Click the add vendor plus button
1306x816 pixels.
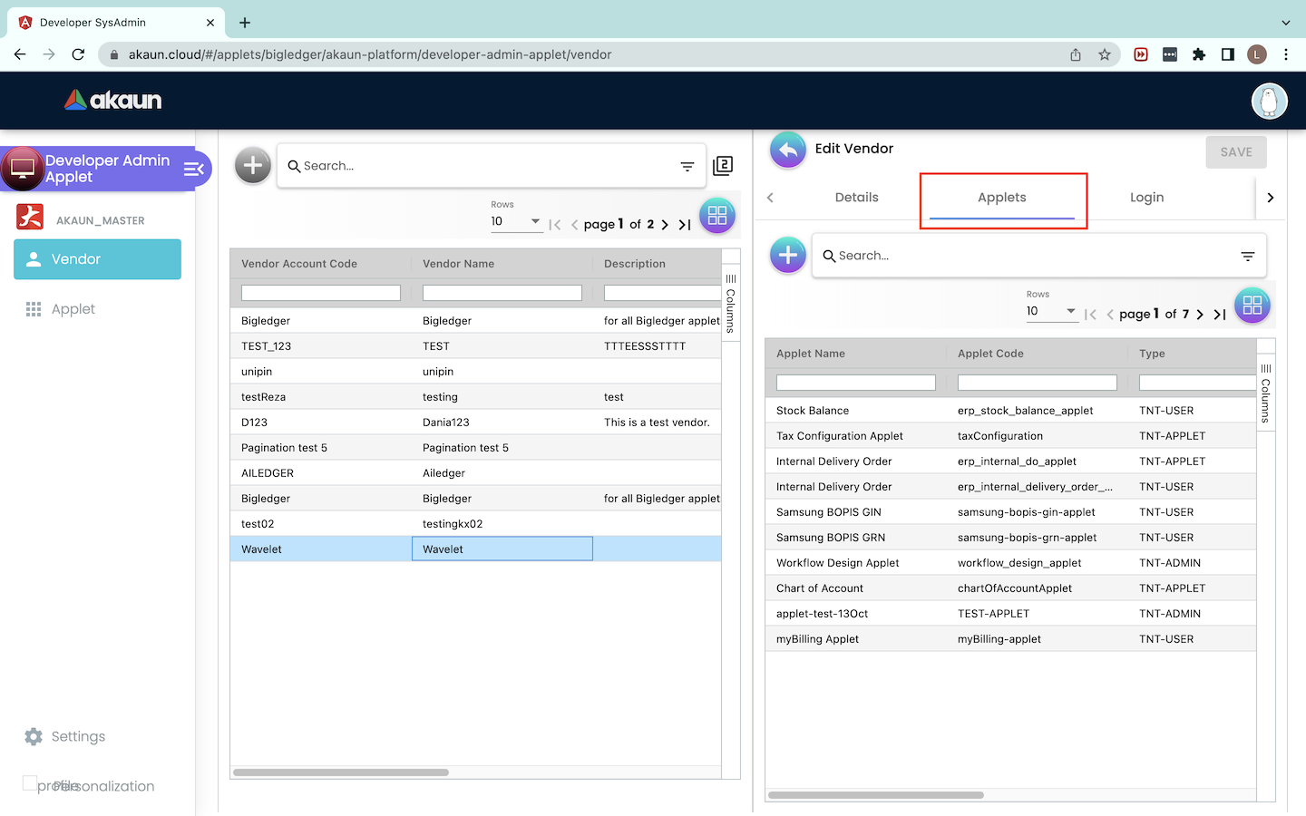(x=253, y=165)
